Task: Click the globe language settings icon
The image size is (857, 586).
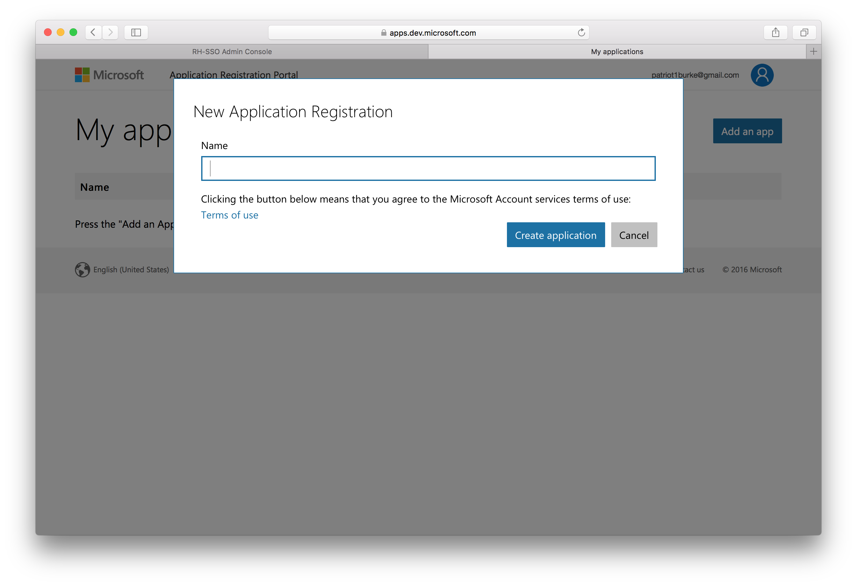Action: 82,268
